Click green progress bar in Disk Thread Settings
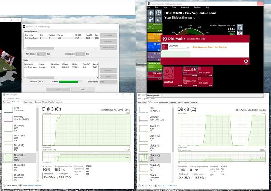Screen dimensions: 271x191 click(x=70, y=82)
